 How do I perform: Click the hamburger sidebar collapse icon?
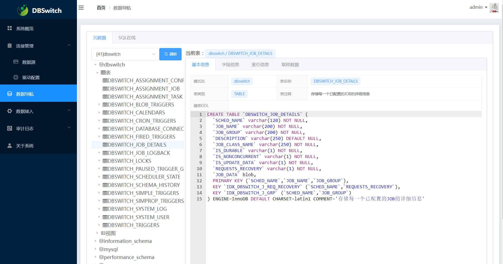click(81, 8)
